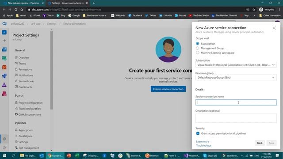Viewport: 283px width, 159px height.
Task: Open YouTube Studio bookmark
Action: point(199,15)
